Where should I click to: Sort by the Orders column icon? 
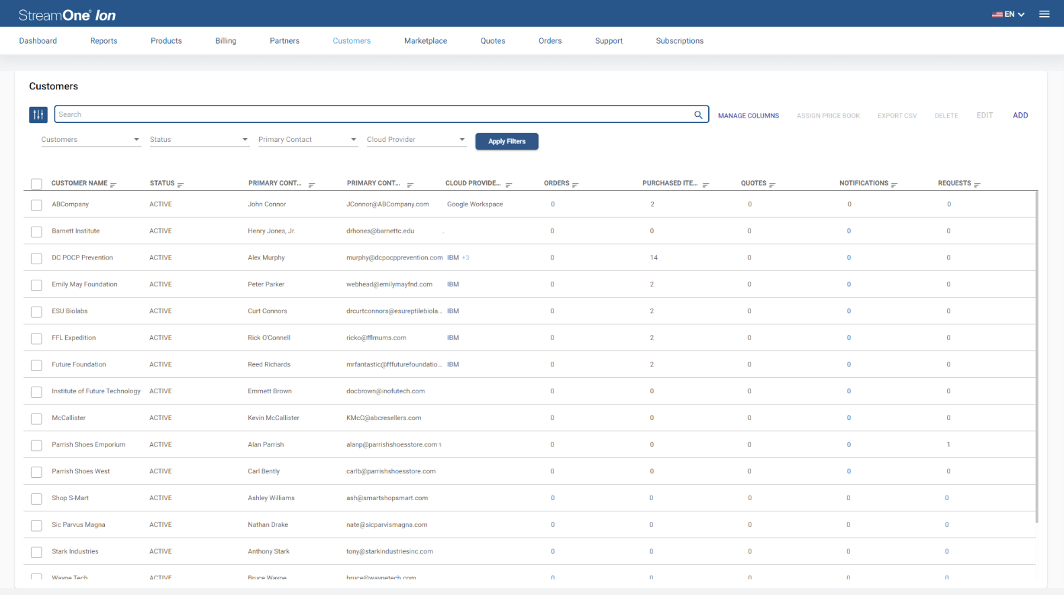(x=575, y=184)
